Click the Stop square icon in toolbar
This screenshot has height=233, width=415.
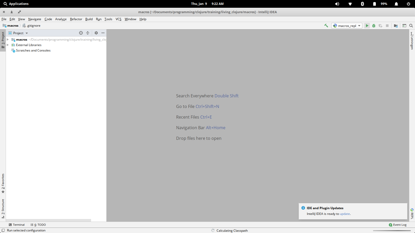point(387,26)
